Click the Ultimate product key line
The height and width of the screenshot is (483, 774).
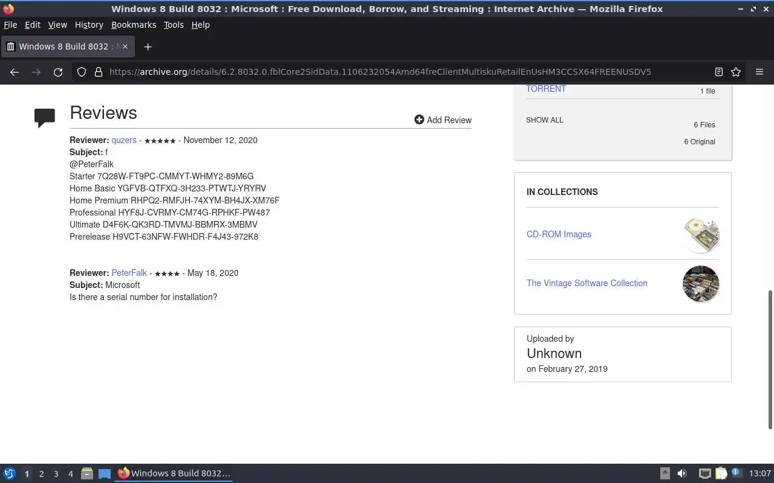(x=163, y=225)
